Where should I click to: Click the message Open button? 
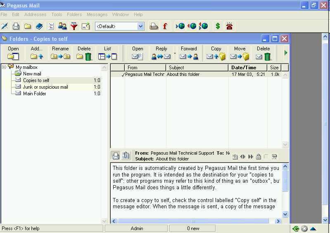point(138,53)
